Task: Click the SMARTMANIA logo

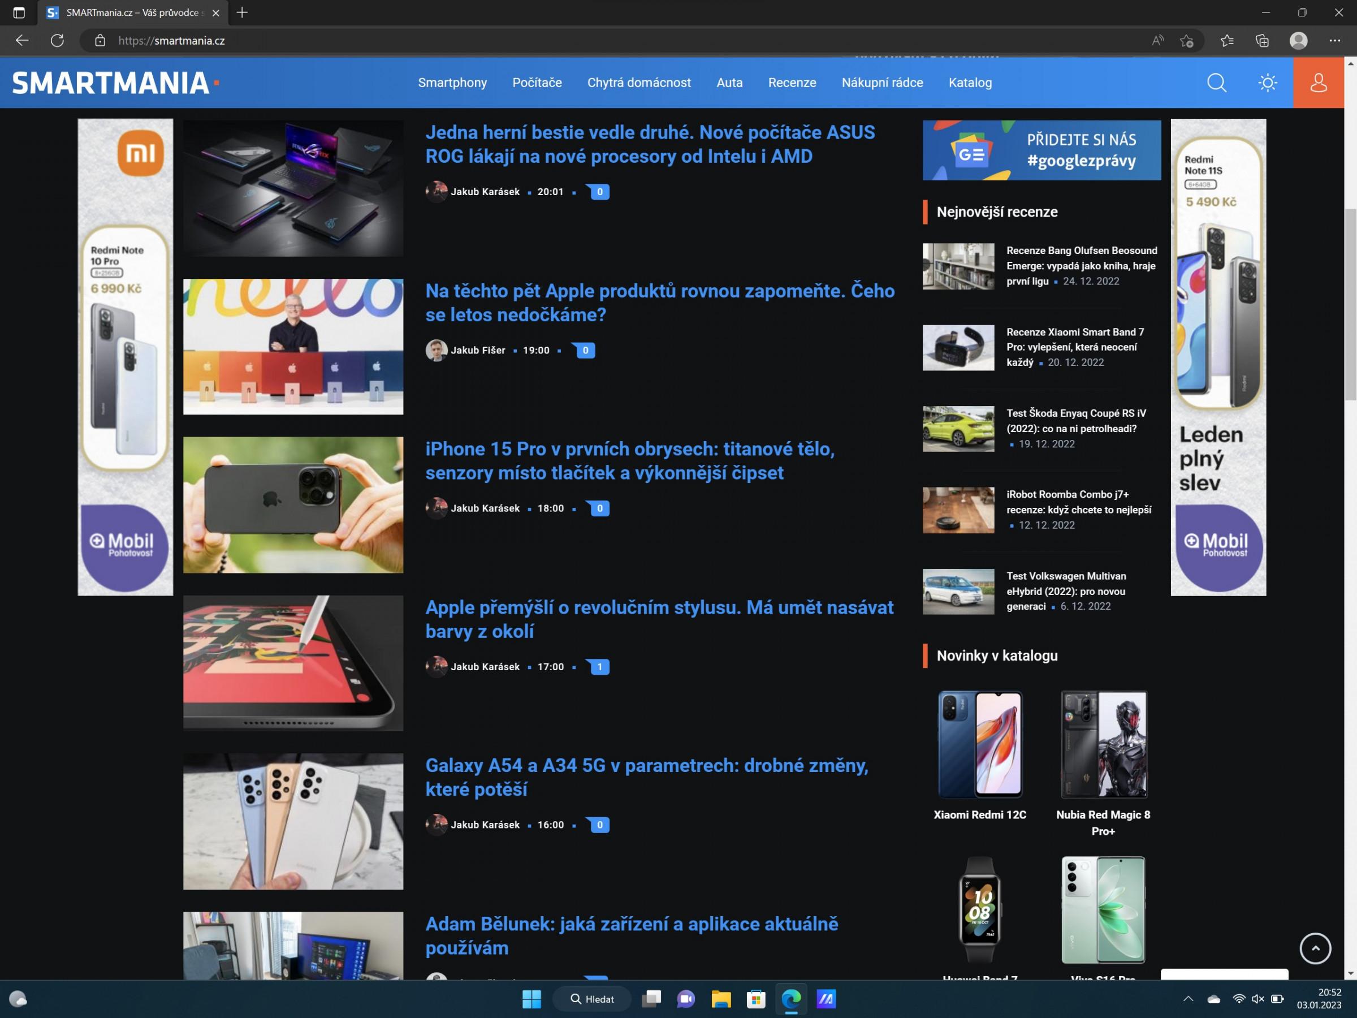Action: (115, 83)
